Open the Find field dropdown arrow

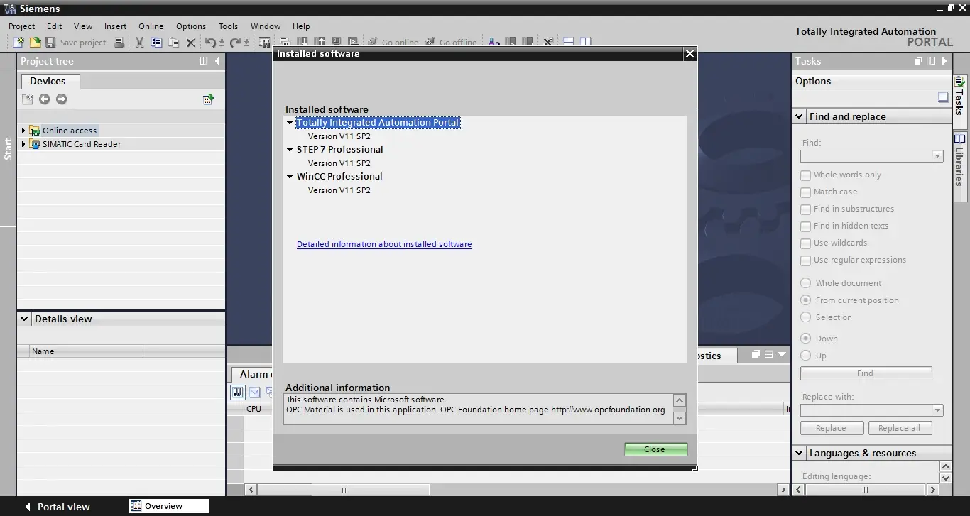[x=937, y=156]
